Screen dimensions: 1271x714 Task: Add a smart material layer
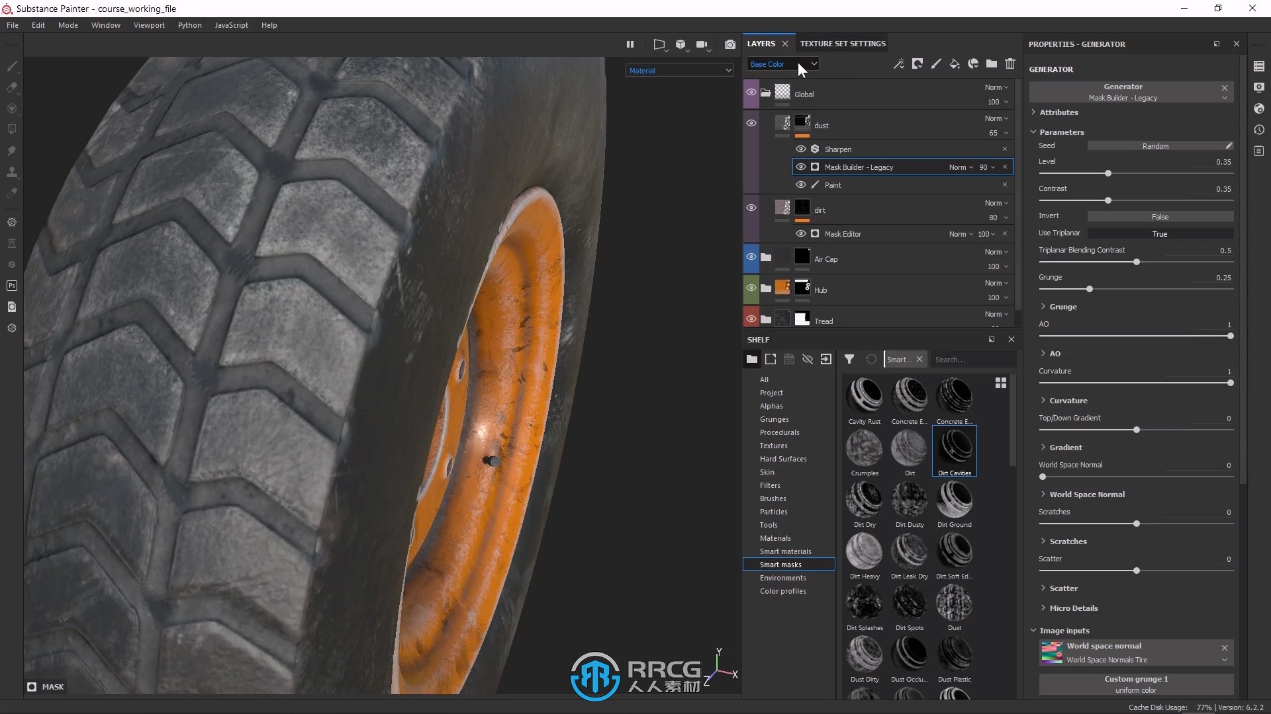click(973, 64)
